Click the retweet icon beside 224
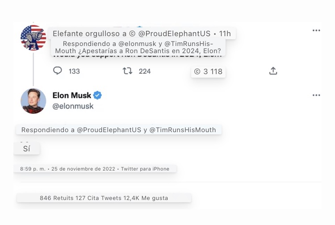The image size is (335, 225). pyautogui.click(x=127, y=71)
